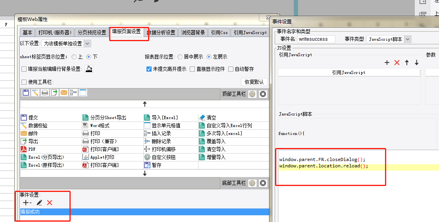Click the down arrow above the bottom toolbar
439x222 pixels.
(145, 173)
